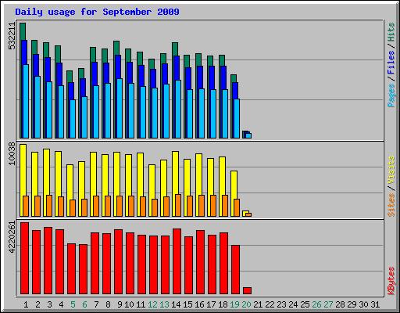Click the yellow Visits legend label
This screenshot has height=313, width=400.
[391, 171]
